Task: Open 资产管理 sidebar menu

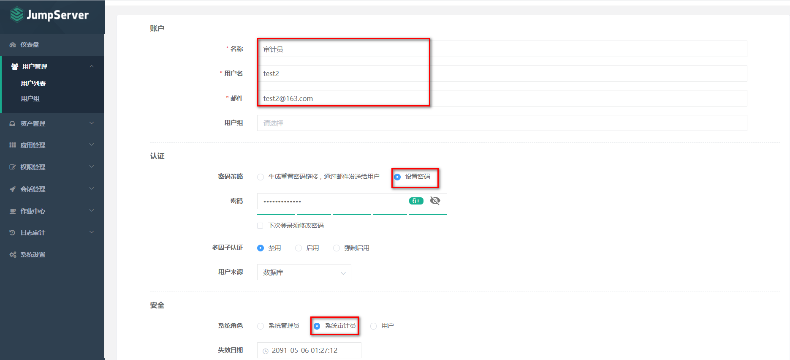Action: click(x=52, y=124)
